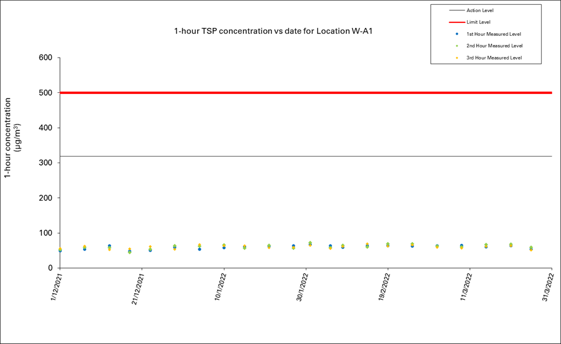Click the blue dot marker in the legend

coord(457,34)
